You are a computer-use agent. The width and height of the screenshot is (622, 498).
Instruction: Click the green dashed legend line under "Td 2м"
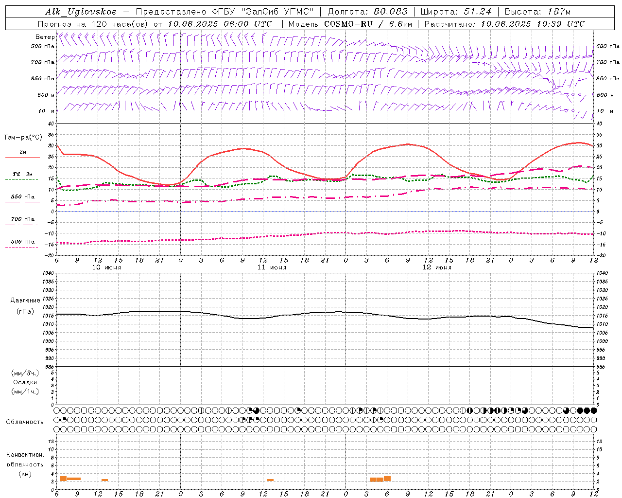[21, 179]
